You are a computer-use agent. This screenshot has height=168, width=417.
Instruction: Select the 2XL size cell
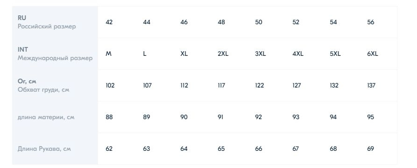223,54
